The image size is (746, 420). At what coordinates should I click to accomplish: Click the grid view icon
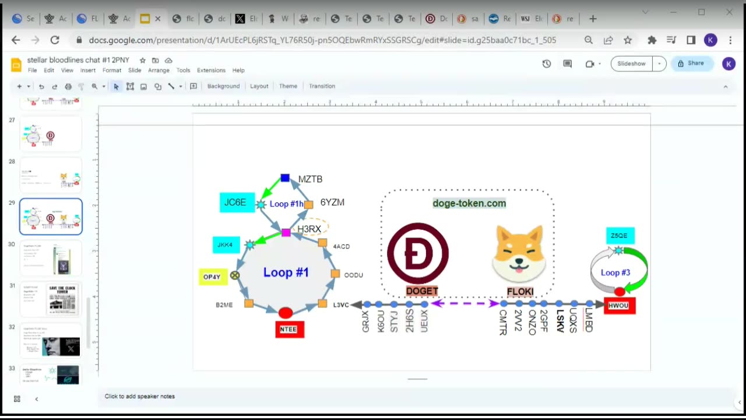tap(17, 399)
